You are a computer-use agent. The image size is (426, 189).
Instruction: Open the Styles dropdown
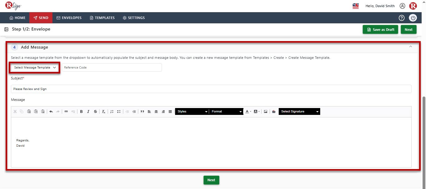(192, 111)
